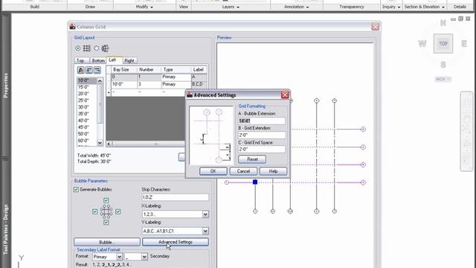
Task: Expand the Modify ribbon panel
Action: click(144, 7)
